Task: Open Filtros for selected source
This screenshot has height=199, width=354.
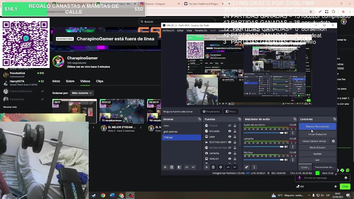Action: pyautogui.click(x=231, y=112)
